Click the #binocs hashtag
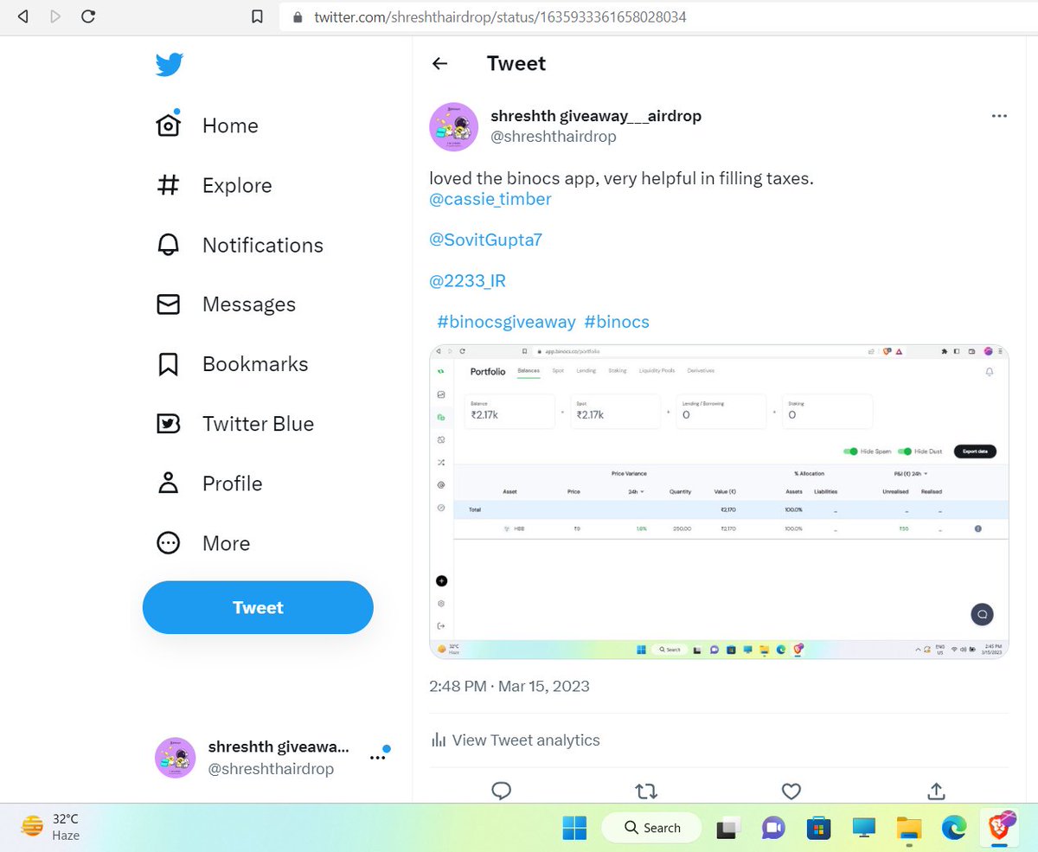The height and width of the screenshot is (852, 1038). (x=617, y=322)
